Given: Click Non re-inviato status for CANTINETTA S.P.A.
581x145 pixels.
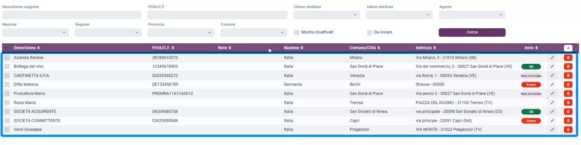Looking at the screenshot, I should [x=531, y=76].
